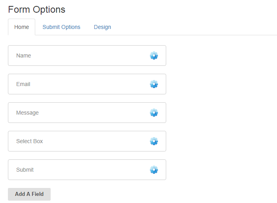Select the Message field row
The image size is (277, 203).
(x=87, y=113)
